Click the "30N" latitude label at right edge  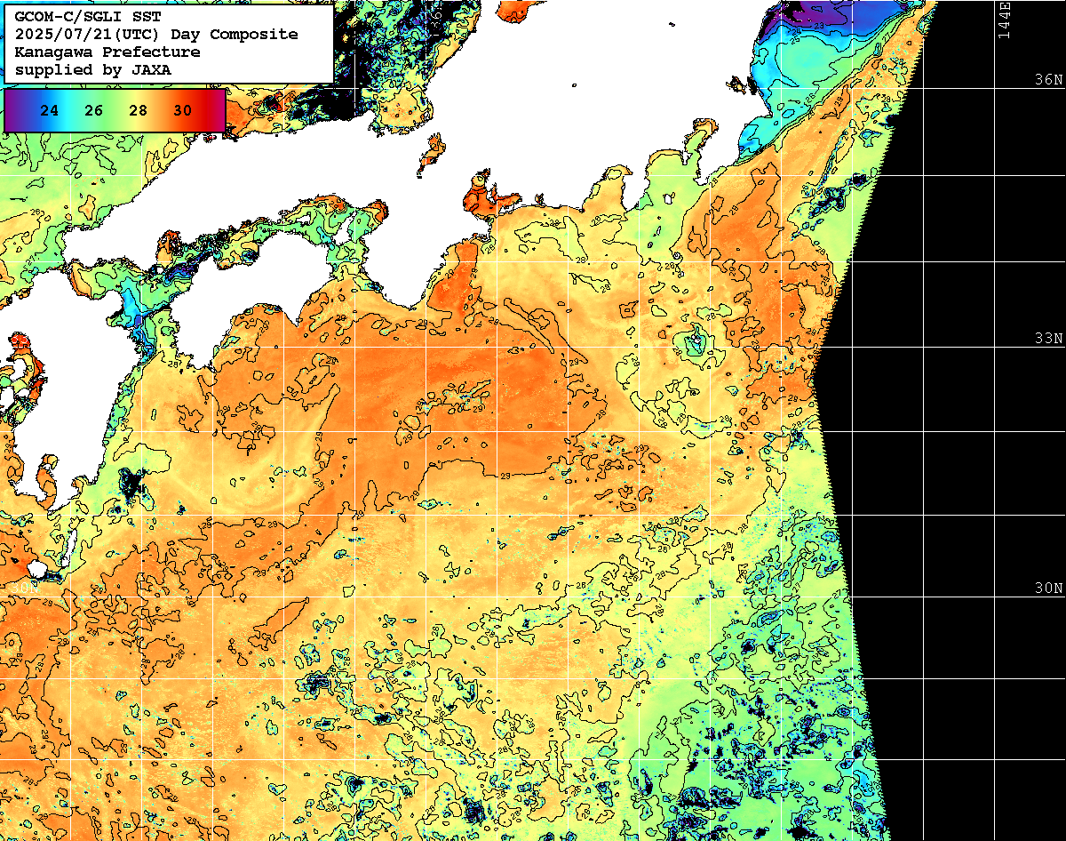pyautogui.click(x=1048, y=588)
